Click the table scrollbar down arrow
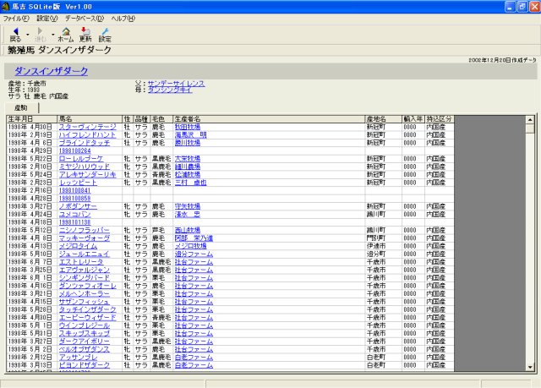Screen dimensions: 541x388 tap(530, 368)
